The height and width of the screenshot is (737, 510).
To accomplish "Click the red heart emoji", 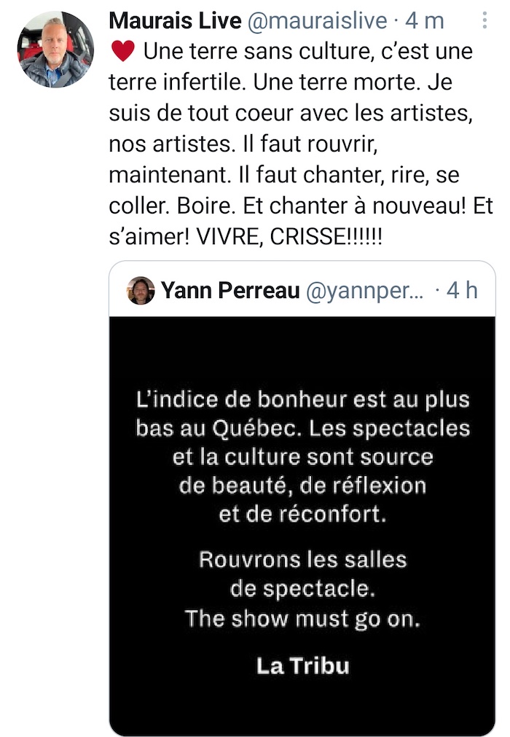I will click(123, 51).
